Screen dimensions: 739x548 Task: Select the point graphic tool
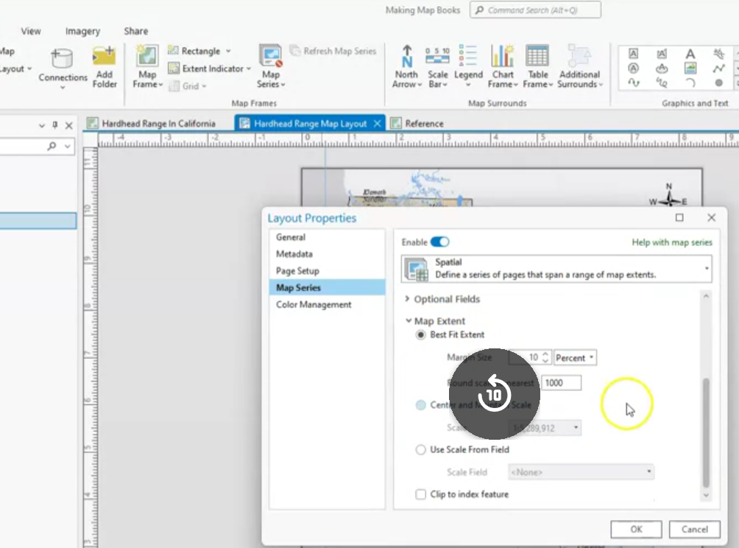(x=718, y=83)
